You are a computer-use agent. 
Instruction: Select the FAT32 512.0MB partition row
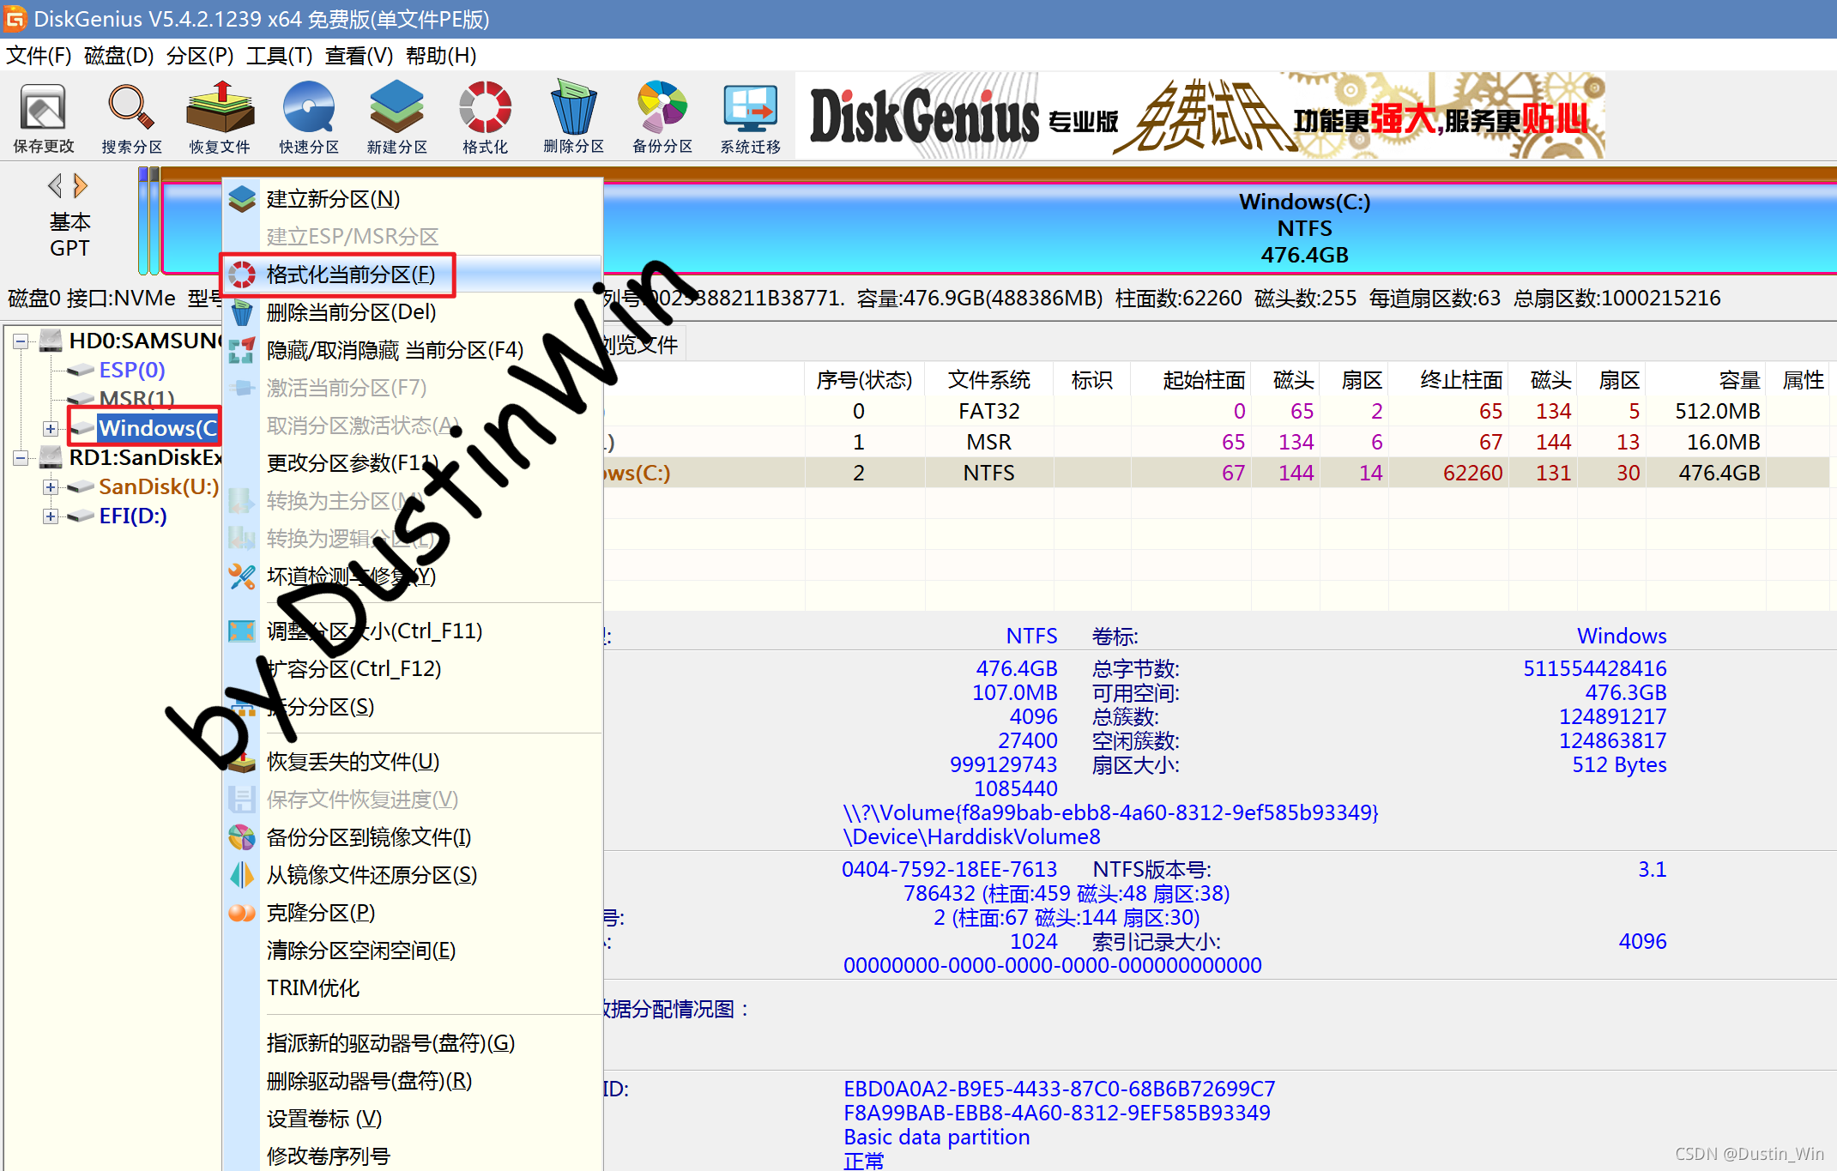(x=1215, y=412)
